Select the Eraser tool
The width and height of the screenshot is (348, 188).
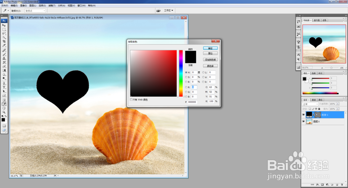pyautogui.click(x=4, y=66)
